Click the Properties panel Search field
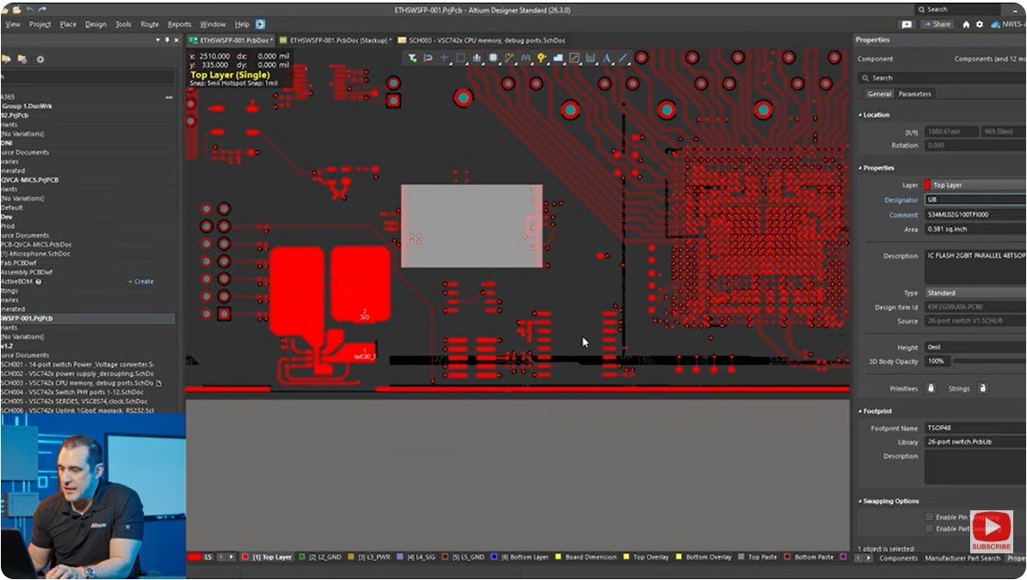1027x580 pixels. [941, 78]
